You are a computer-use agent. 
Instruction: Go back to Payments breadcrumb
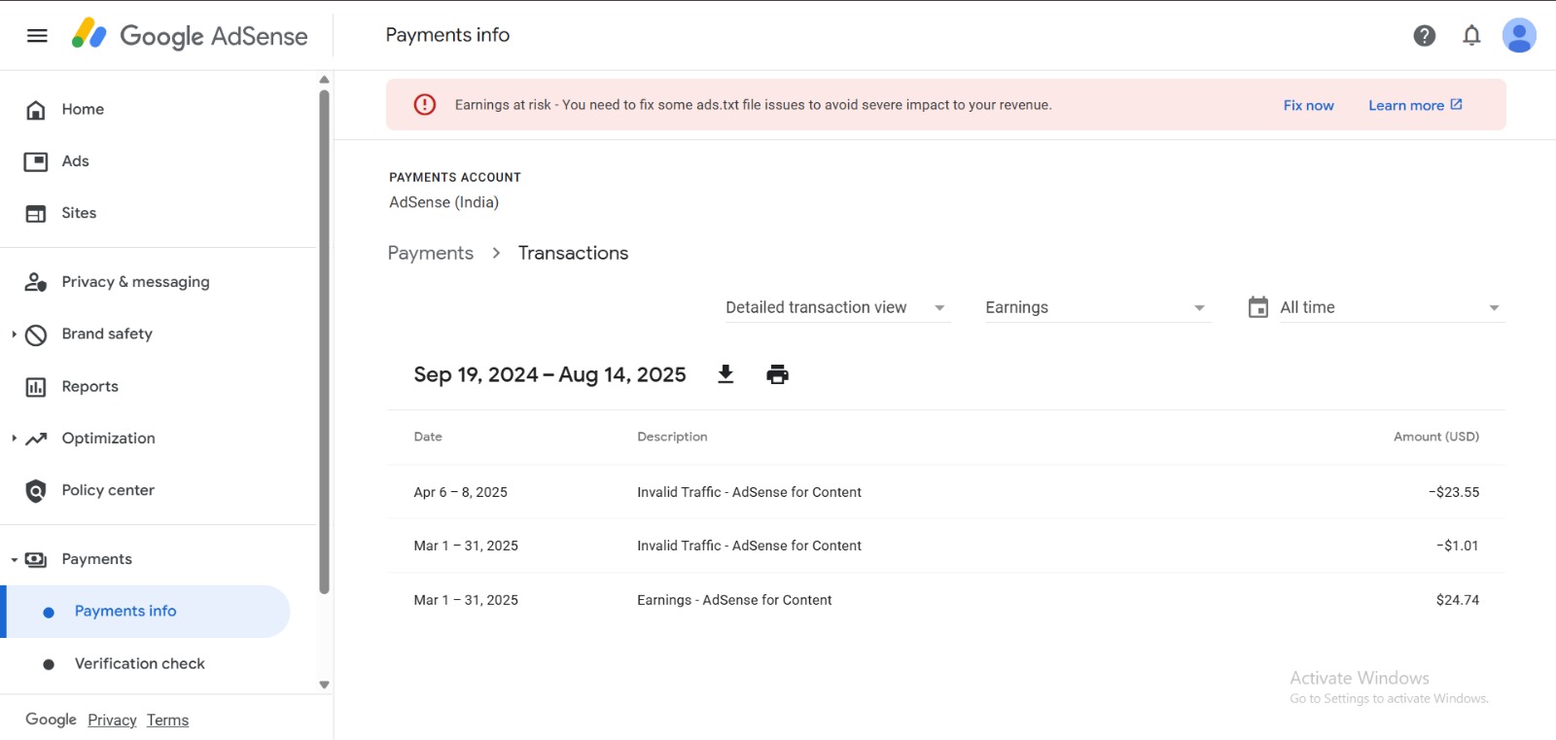point(430,253)
